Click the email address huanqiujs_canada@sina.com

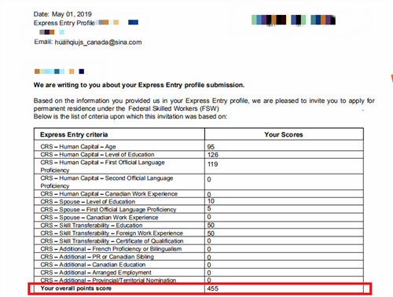[x=98, y=42]
